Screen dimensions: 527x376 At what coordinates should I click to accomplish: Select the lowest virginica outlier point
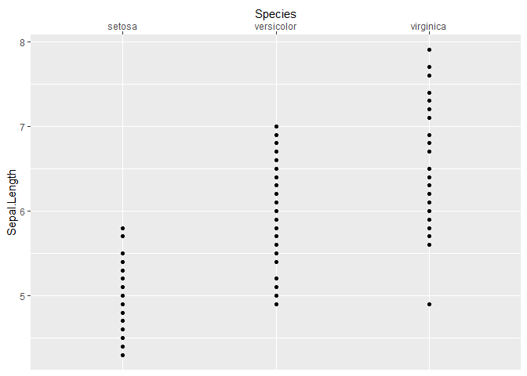tap(429, 305)
